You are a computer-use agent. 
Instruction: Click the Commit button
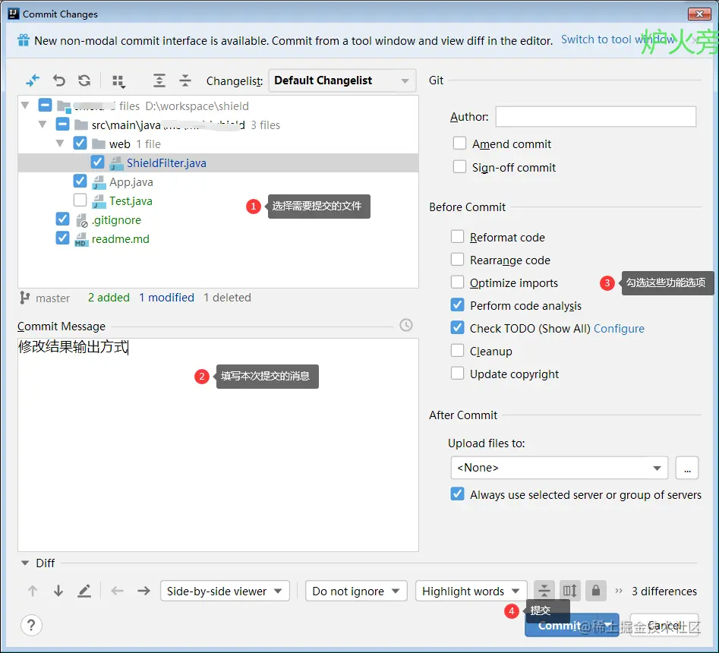coord(561,625)
